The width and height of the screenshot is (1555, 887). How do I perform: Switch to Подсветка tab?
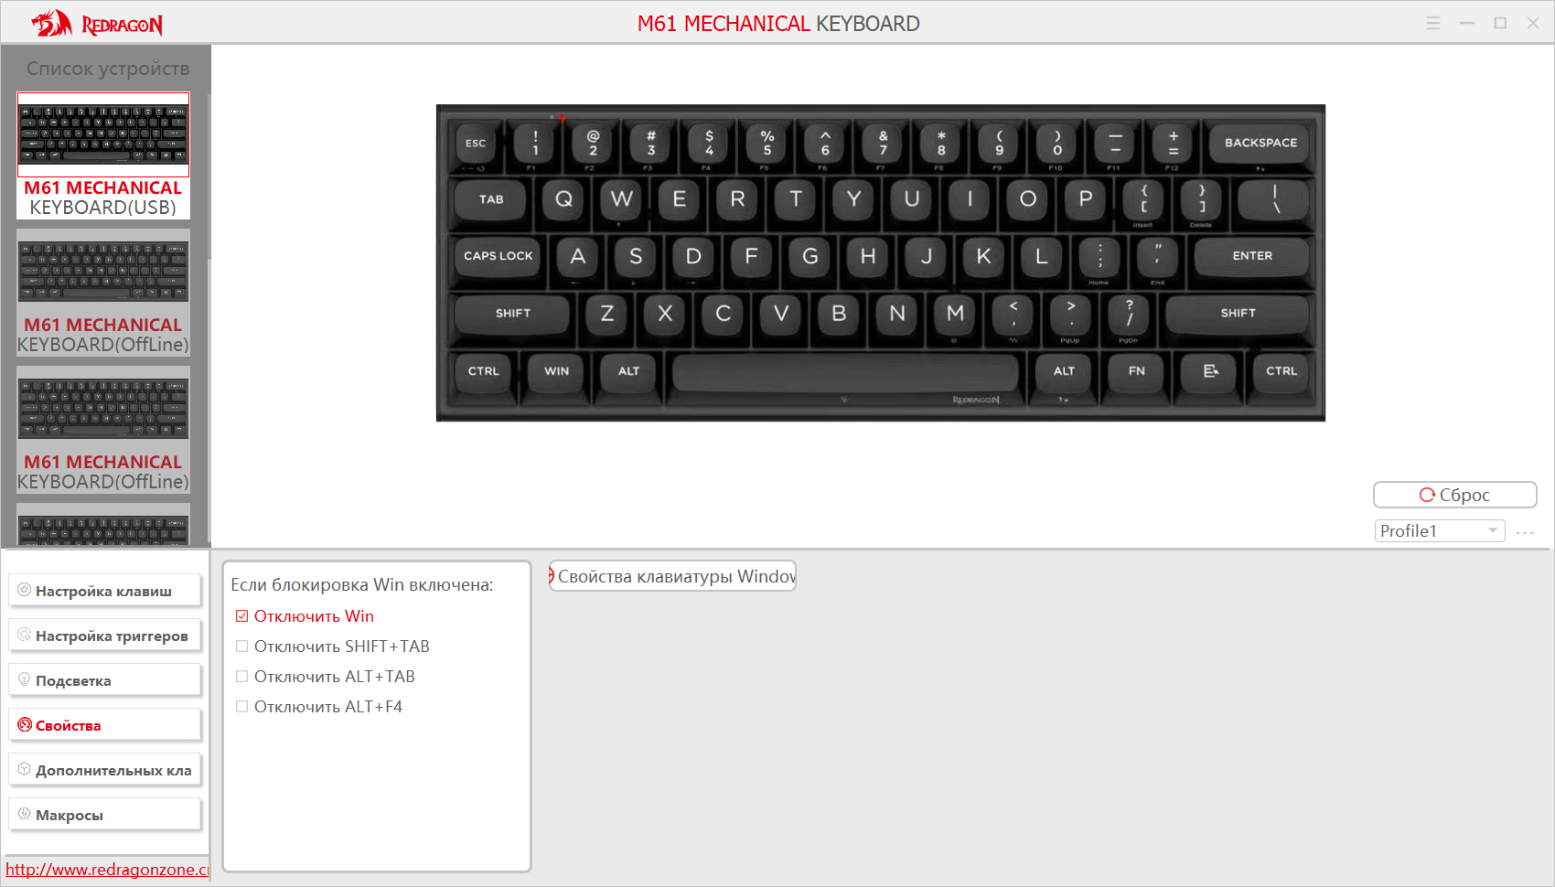104,680
